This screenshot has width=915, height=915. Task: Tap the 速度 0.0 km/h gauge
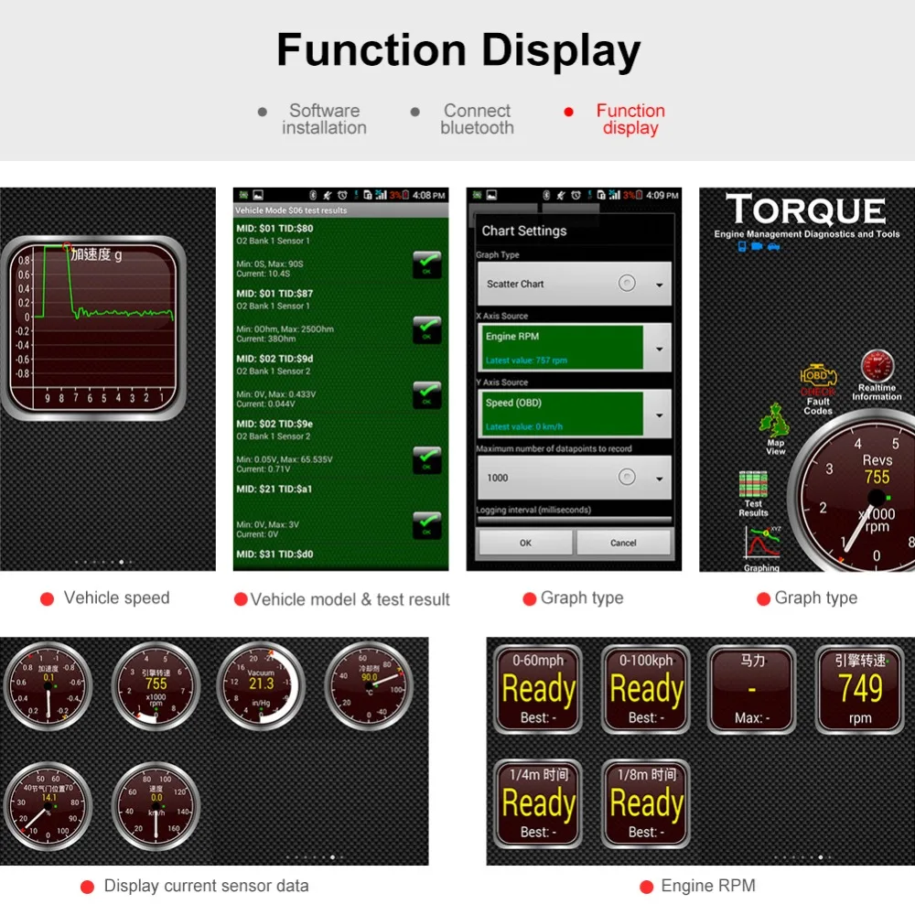pyautogui.click(x=156, y=806)
